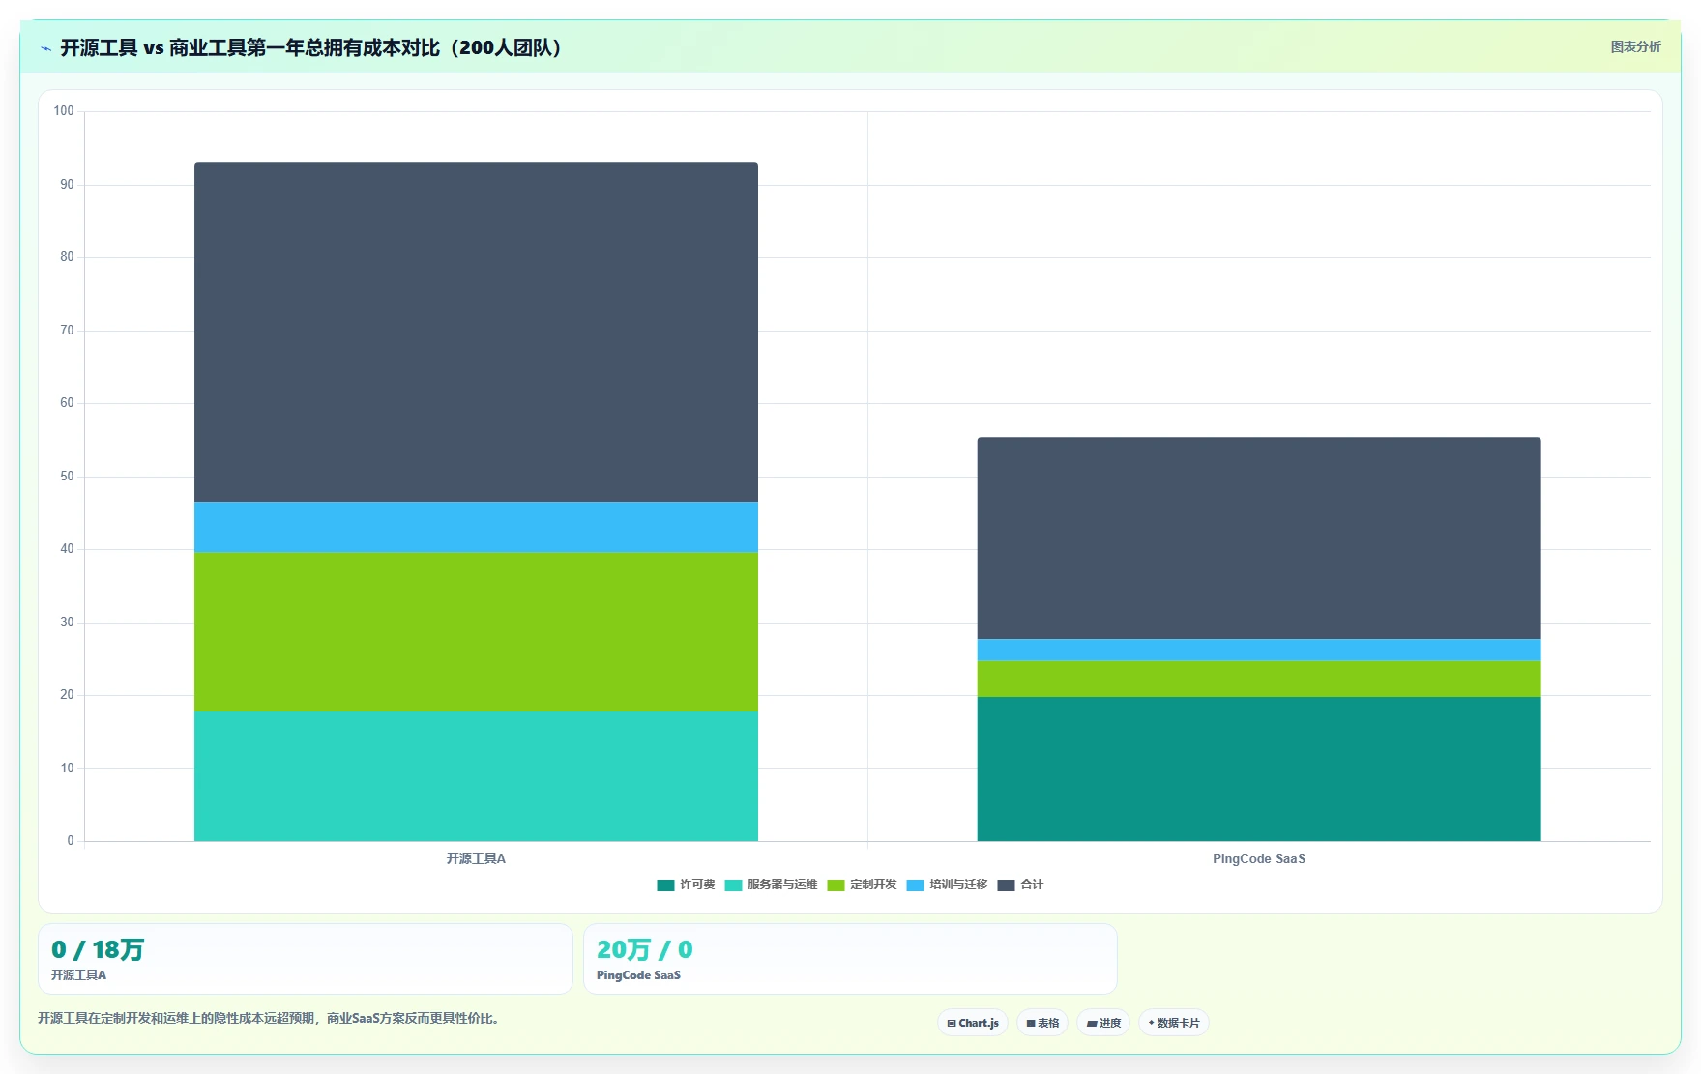Click the PingCode SaaS x-axis label
The width and height of the screenshot is (1701, 1074).
[x=1259, y=858]
